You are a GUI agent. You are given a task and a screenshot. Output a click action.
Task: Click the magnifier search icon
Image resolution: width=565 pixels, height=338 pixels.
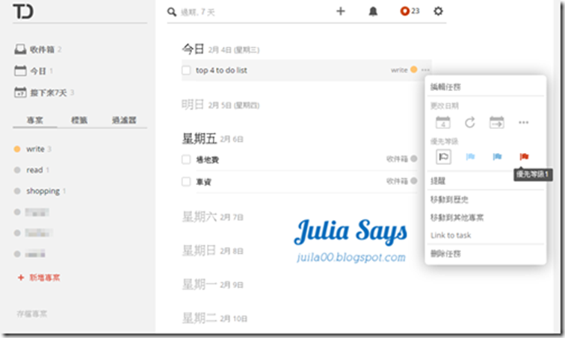coord(172,12)
